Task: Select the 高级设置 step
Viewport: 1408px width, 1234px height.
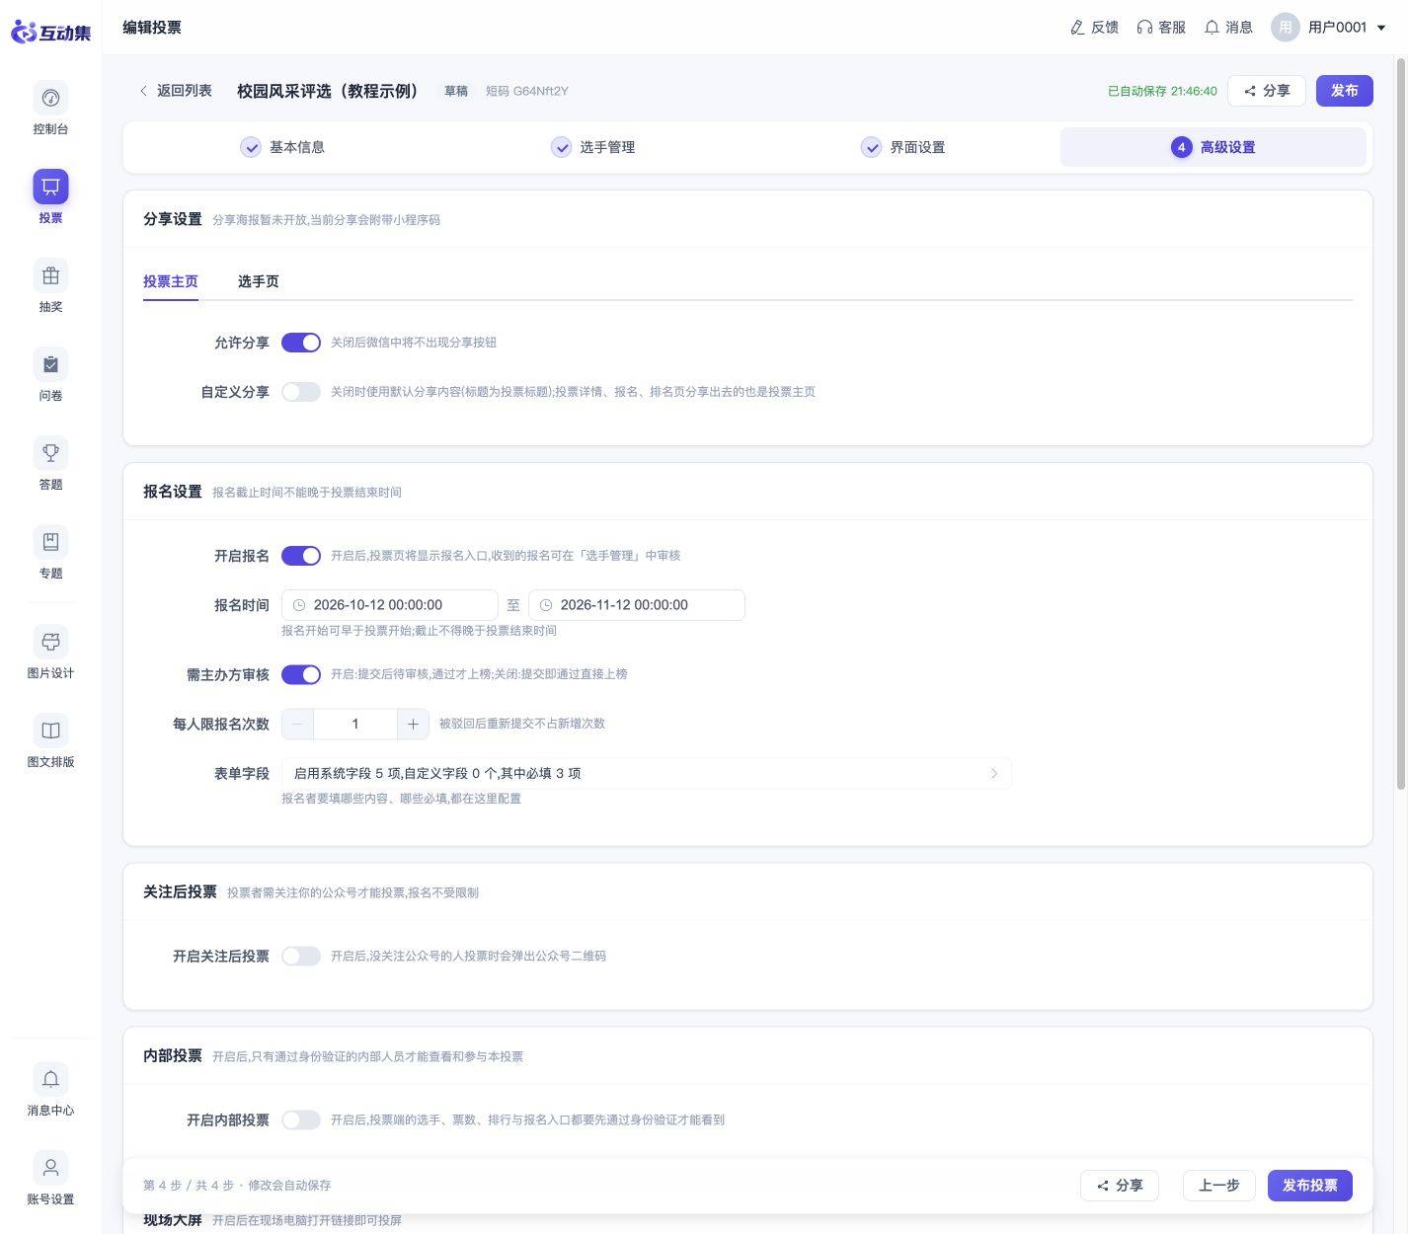Action: [1213, 147]
